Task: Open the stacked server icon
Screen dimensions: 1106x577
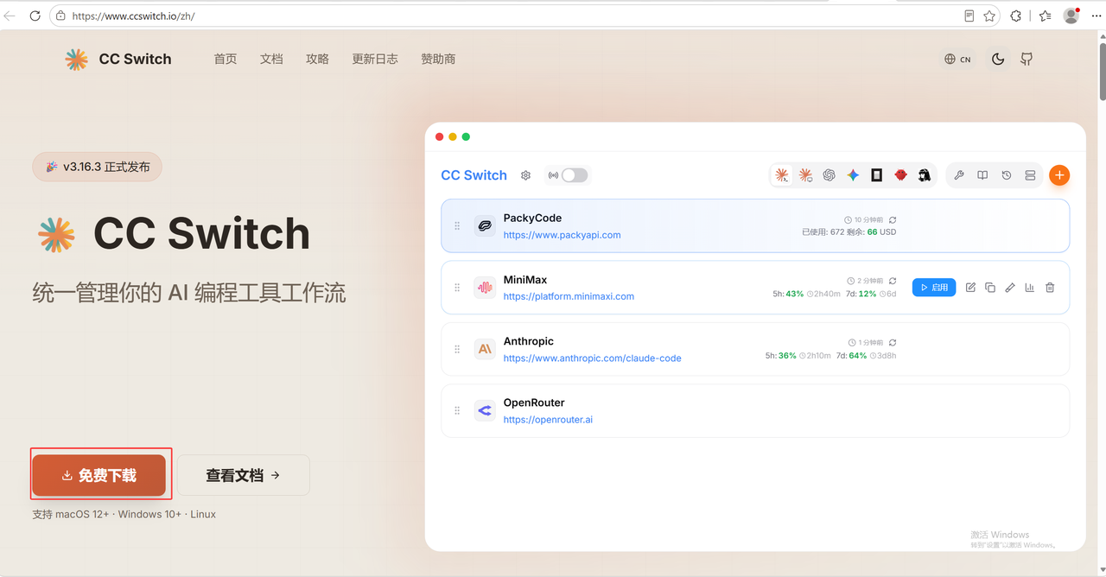Action: click(x=1030, y=175)
